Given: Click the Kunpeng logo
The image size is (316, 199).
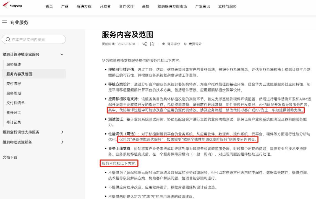Looking at the screenshot, I should click(x=12, y=5).
